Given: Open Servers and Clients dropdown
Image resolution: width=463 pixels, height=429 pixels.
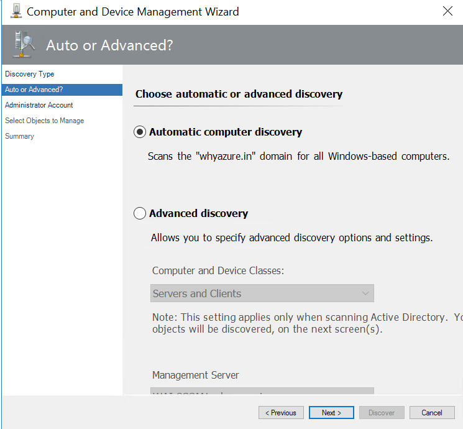Looking at the screenshot, I should coord(262,293).
